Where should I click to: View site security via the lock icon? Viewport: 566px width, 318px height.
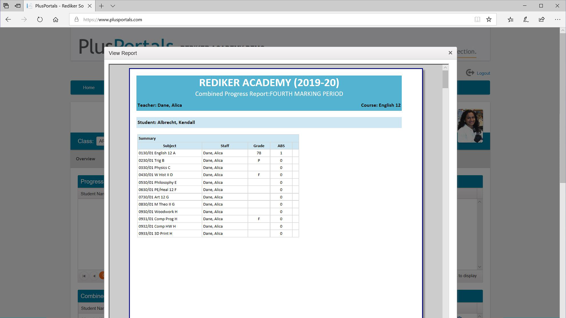[76, 19]
